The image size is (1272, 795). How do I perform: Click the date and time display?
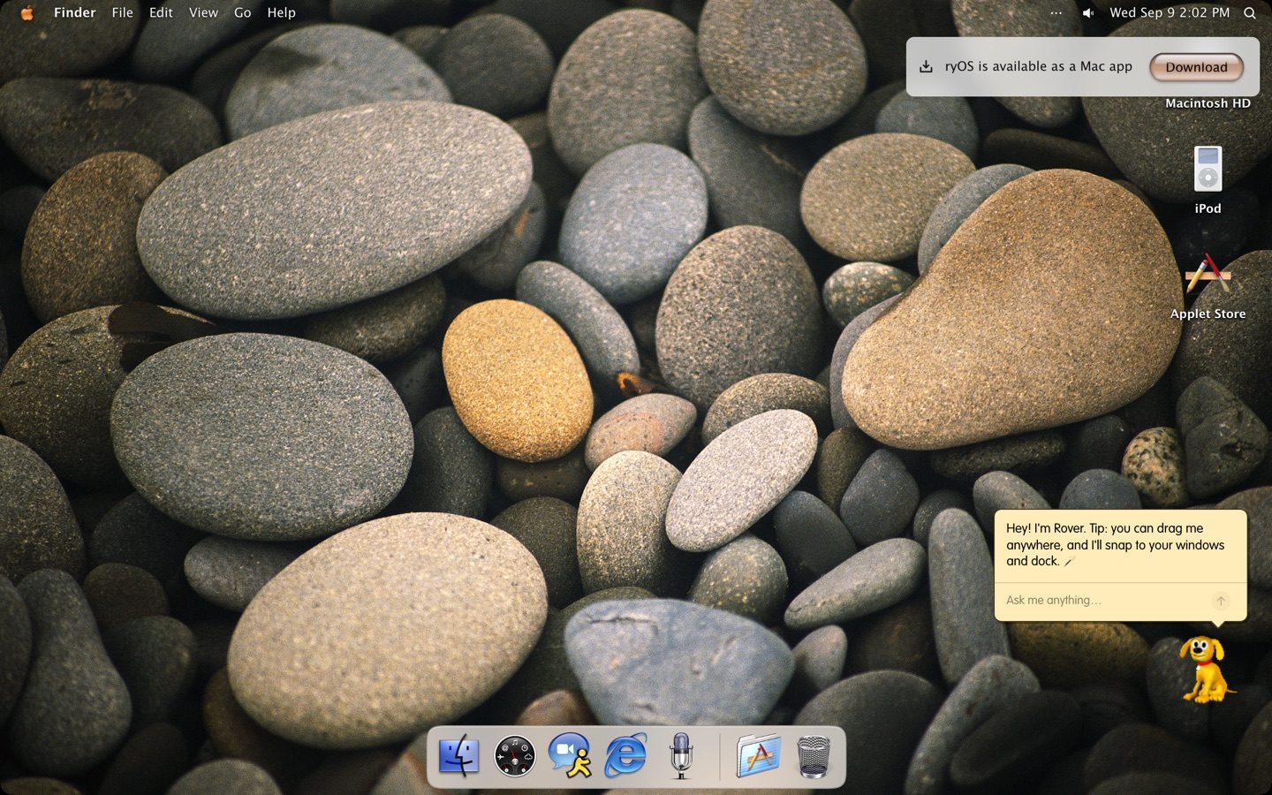pos(1170,12)
